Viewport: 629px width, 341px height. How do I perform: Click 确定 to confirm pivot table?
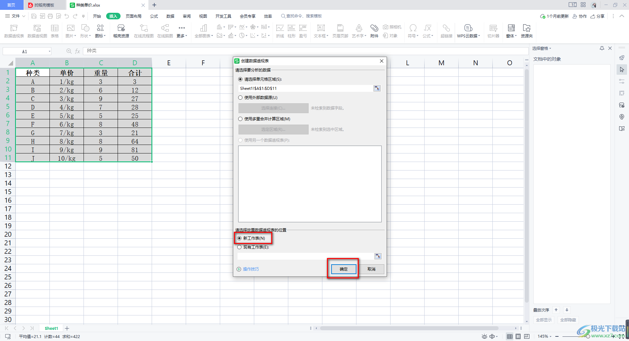[x=344, y=269]
